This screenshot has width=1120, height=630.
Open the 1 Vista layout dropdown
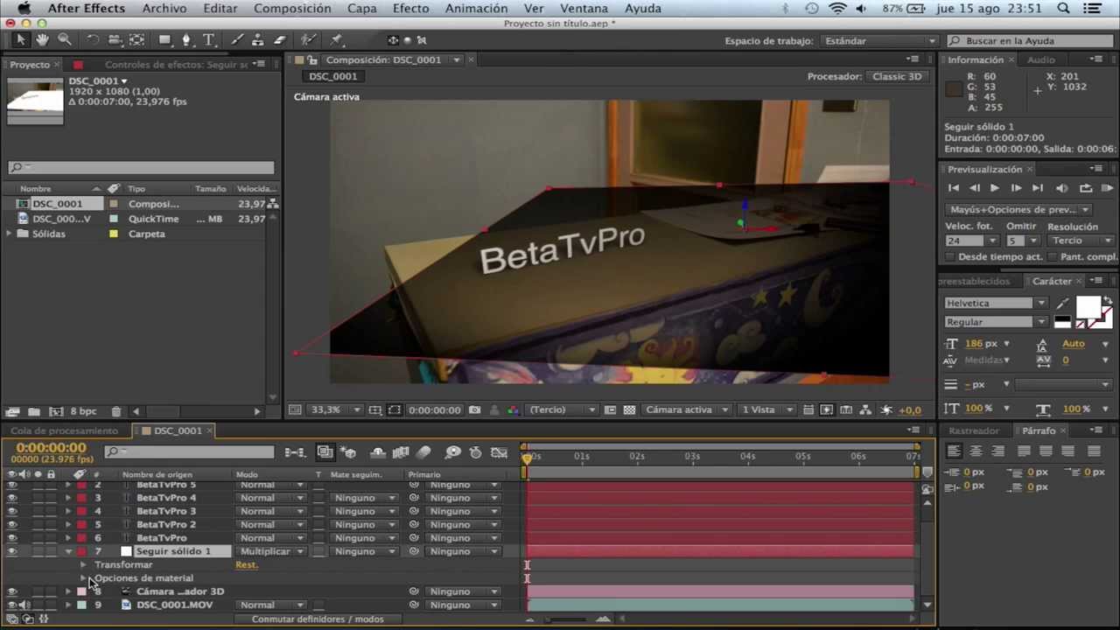[x=767, y=409]
